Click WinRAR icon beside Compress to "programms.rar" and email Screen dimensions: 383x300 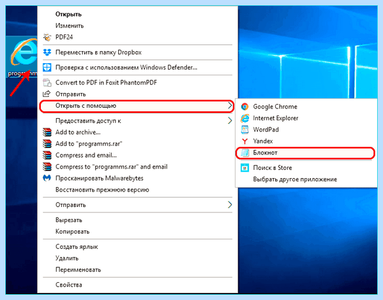(47, 167)
